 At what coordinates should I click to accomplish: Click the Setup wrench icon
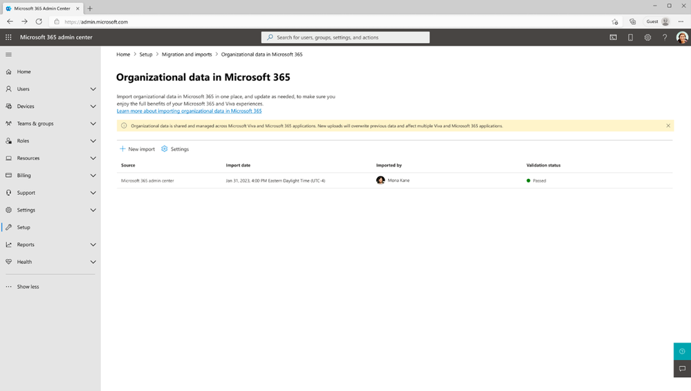[x=8, y=227]
